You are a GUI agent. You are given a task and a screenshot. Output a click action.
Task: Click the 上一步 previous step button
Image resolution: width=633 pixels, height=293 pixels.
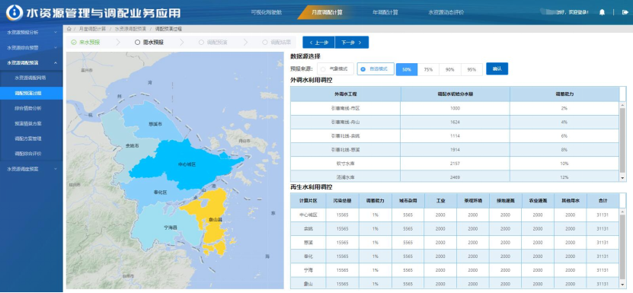pyautogui.click(x=318, y=43)
